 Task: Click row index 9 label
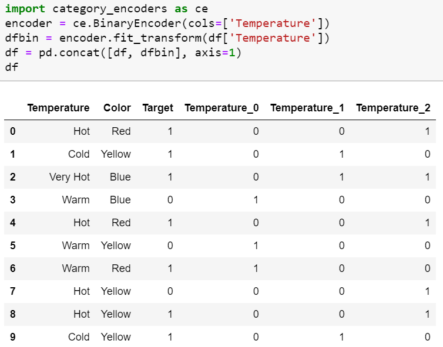coord(12,337)
